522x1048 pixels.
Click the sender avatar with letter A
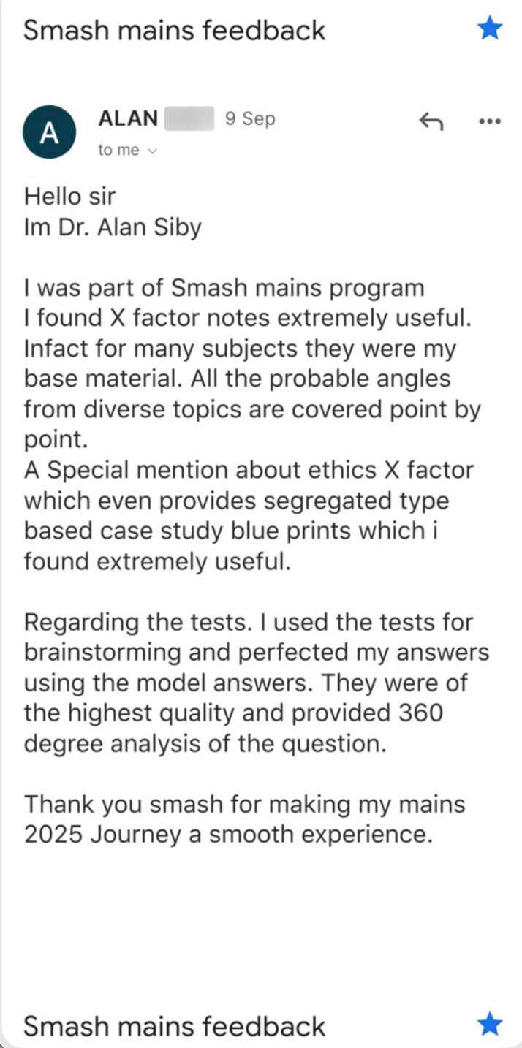[x=50, y=132]
